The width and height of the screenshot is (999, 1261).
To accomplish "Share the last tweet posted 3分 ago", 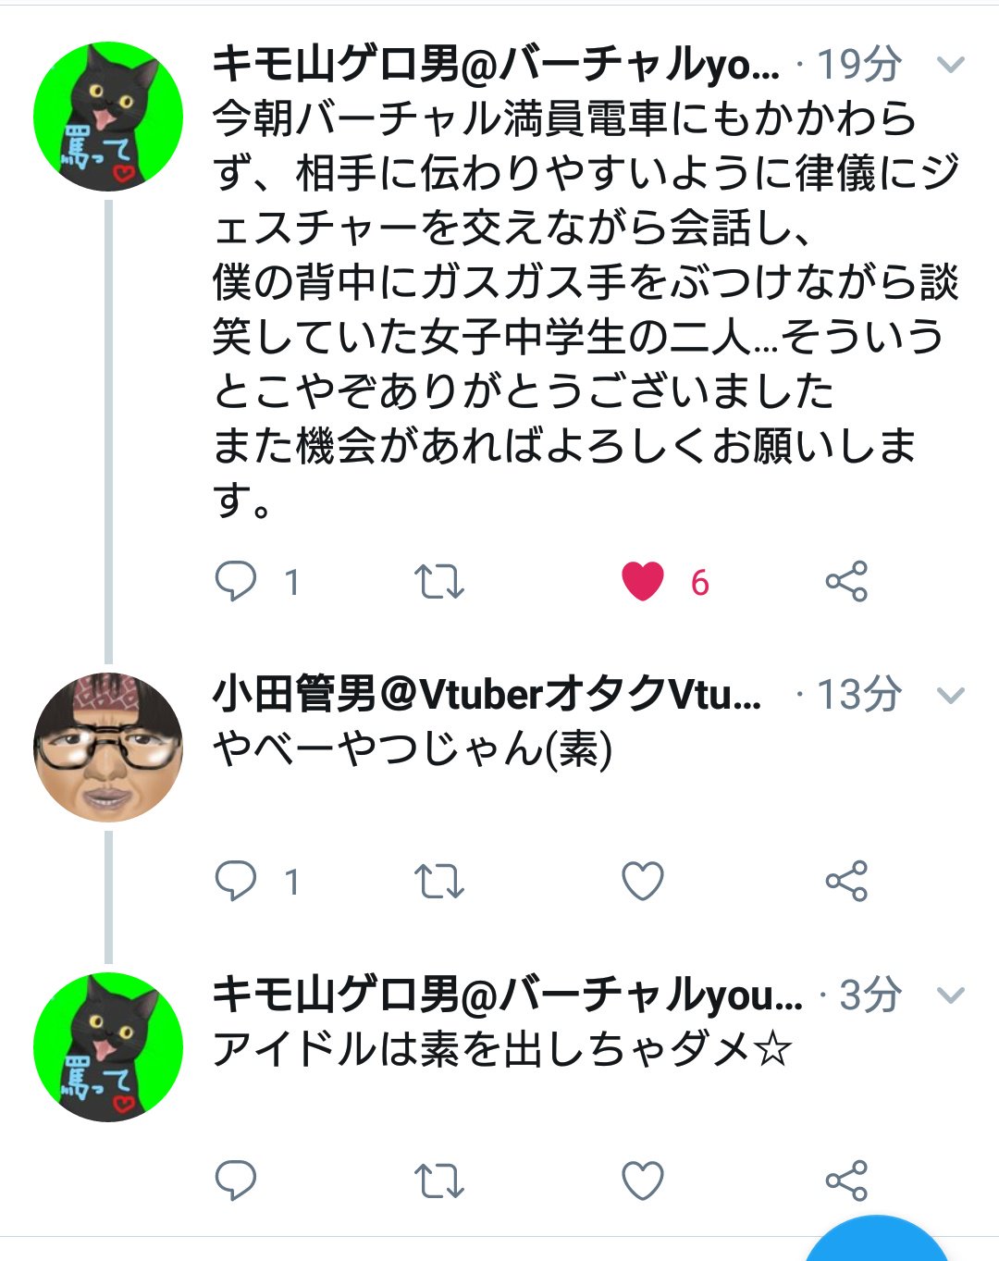I will click(846, 1181).
